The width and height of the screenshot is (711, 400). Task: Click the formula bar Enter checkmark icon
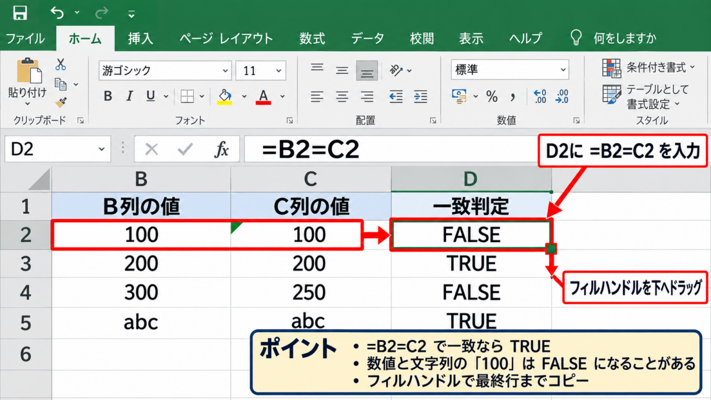pyautogui.click(x=185, y=149)
